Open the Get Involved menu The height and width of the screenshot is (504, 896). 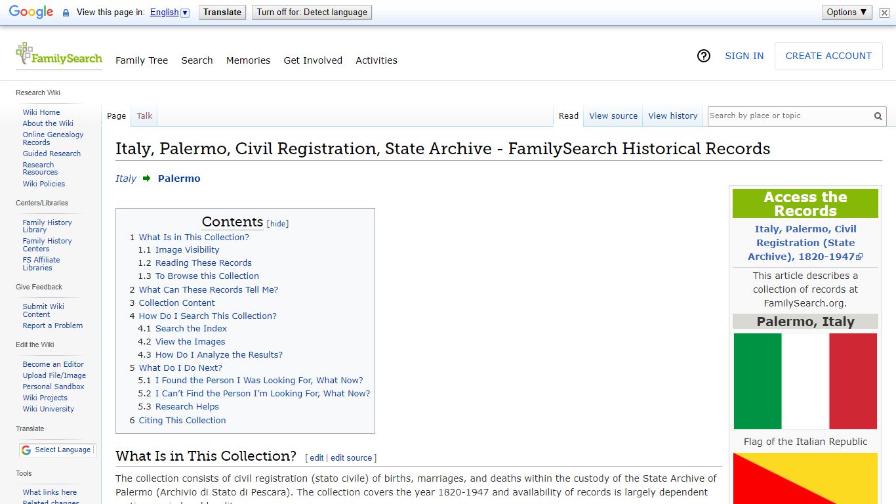click(x=313, y=60)
